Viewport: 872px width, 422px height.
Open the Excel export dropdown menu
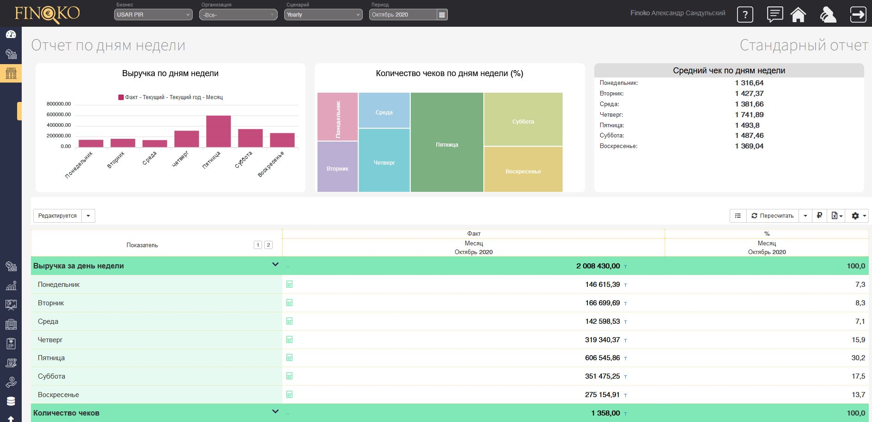[x=837, y=215]
